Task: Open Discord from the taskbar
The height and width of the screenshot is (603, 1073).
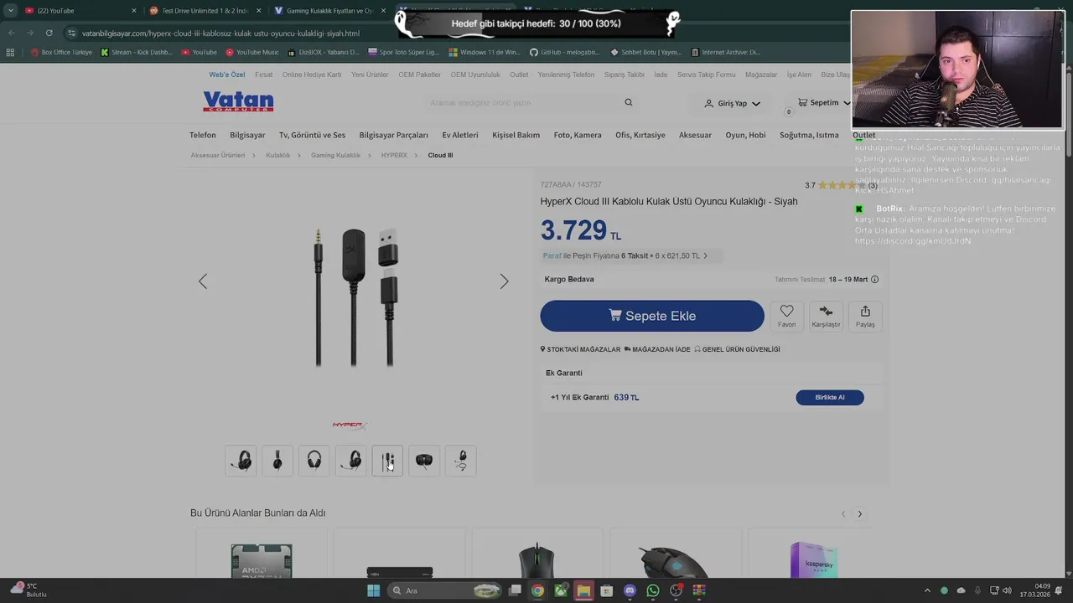Action: pyautogui.click(x=630, y=590)
